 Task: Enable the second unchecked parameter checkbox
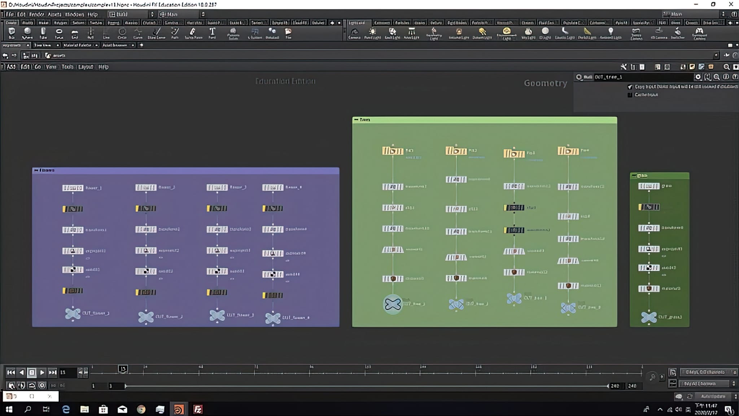point(630,95)
